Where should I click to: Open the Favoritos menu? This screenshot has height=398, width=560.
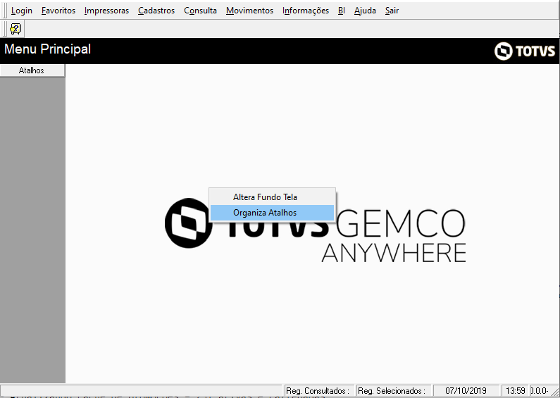[58, 11]
